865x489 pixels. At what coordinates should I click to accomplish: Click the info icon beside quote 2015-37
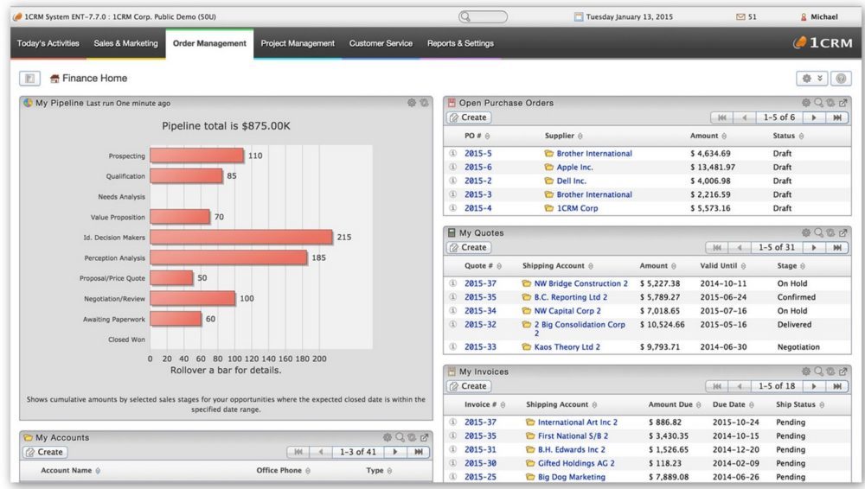tap(452, 283)
